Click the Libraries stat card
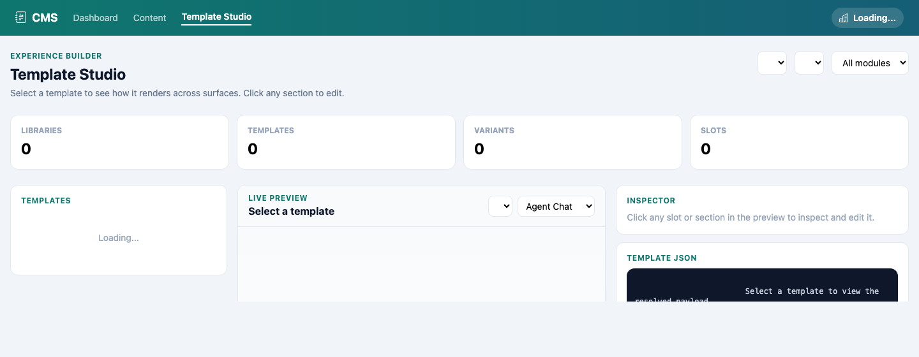919x357 pixels. tap(119, 142)
